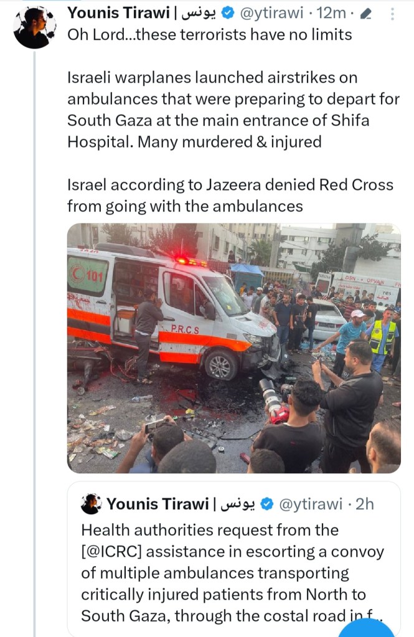Open Younis Tirawi's profile picture at top

point(34,27)
